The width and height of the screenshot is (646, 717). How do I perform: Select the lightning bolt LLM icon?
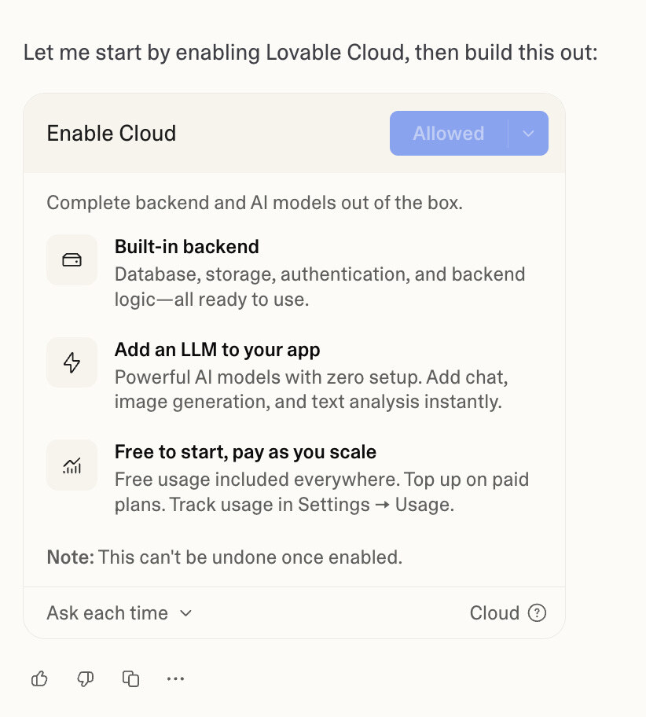point(72,362)
